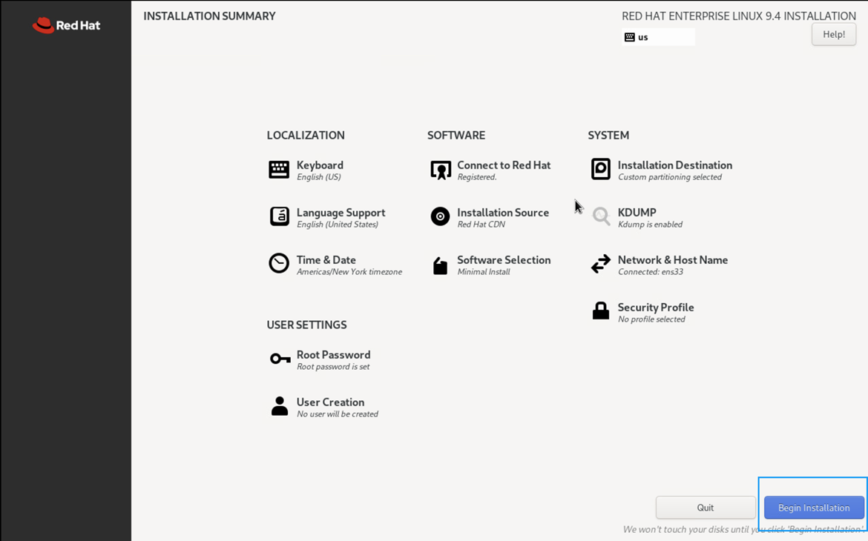868x541 pixels.
Task: Click the Installation Source disc icon
Action: point(441,216)
